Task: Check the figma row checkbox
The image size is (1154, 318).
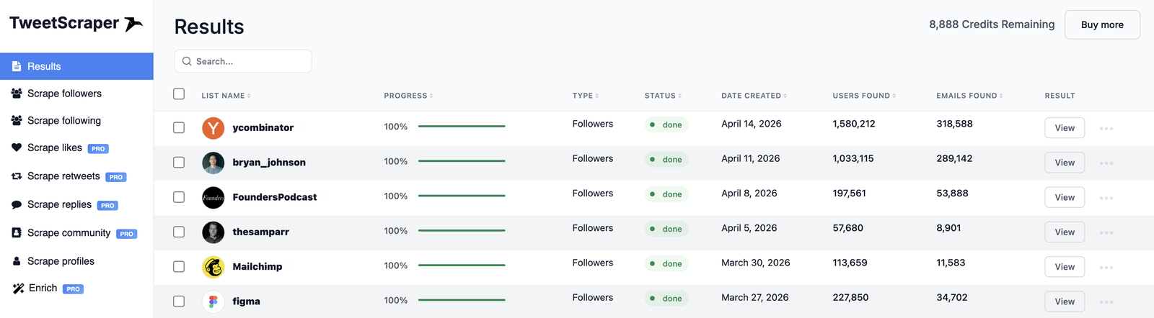Action: point(179,301)
